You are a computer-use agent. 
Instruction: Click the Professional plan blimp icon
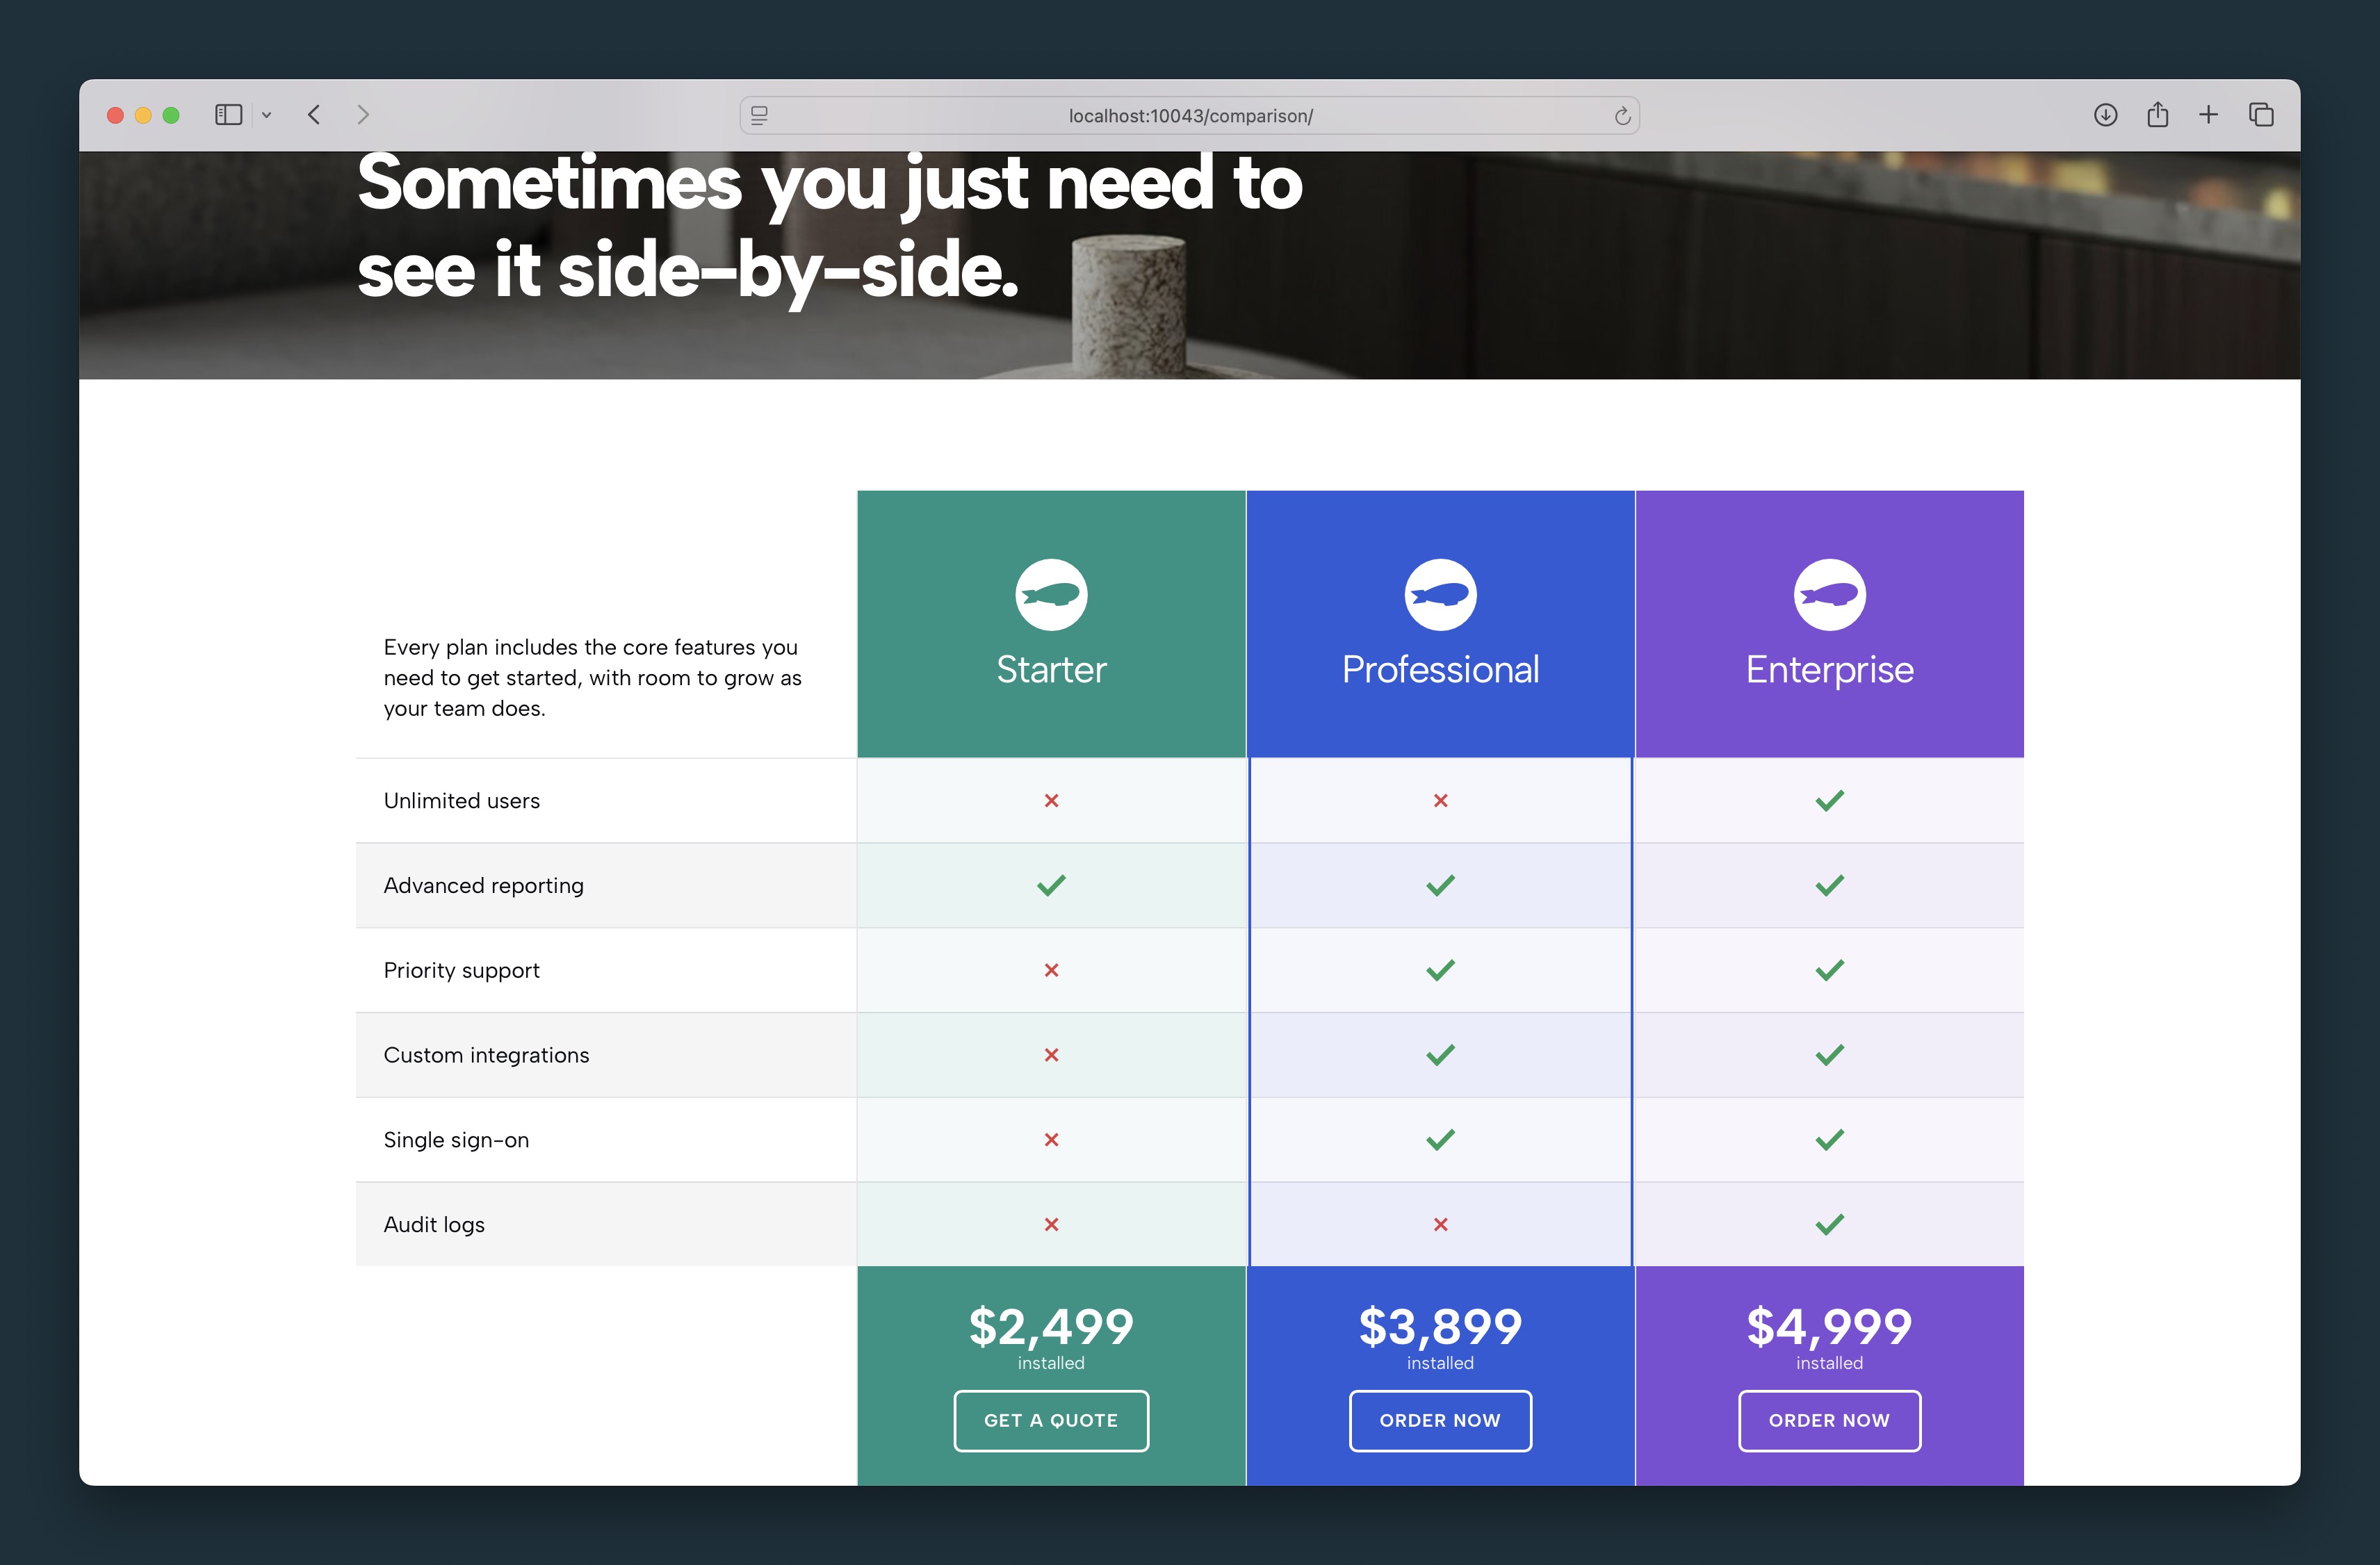1440,595
